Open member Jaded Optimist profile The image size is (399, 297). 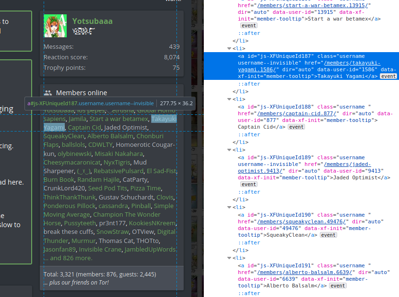click(x=126, y=128)
